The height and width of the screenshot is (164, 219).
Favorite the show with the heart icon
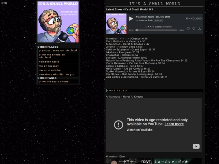(x=194, y=29)
